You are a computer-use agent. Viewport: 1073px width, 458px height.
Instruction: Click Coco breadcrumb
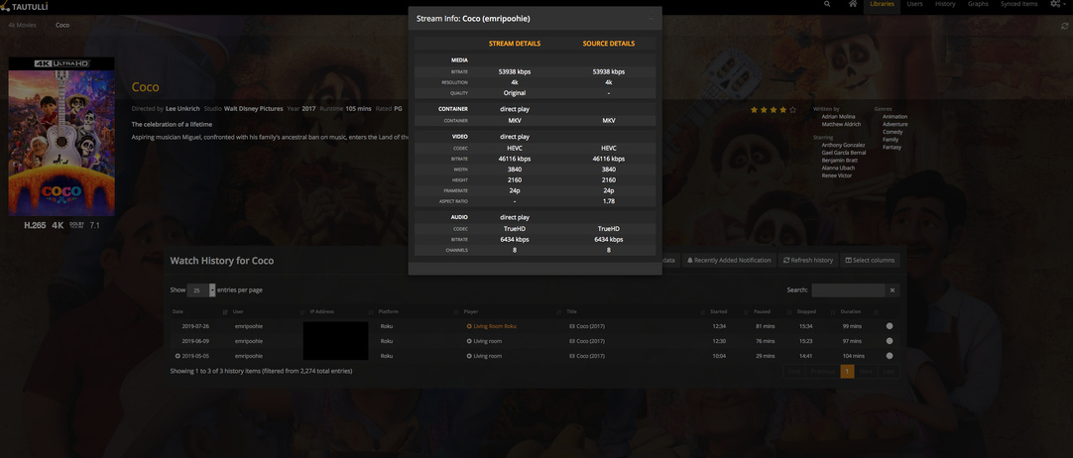click(62, 26)
